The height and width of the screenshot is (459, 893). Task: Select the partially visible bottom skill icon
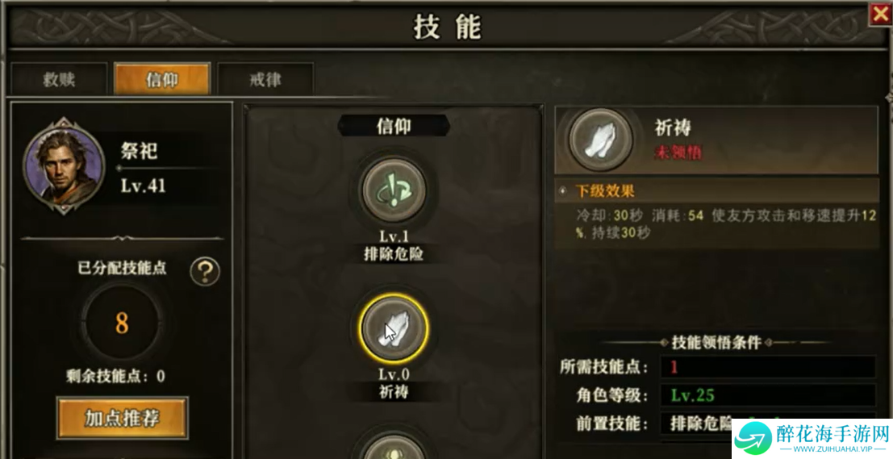click(x=394, y=445)
